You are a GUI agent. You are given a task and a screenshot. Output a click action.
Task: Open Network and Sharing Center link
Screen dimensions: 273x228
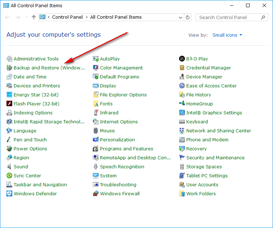point(219,131)
